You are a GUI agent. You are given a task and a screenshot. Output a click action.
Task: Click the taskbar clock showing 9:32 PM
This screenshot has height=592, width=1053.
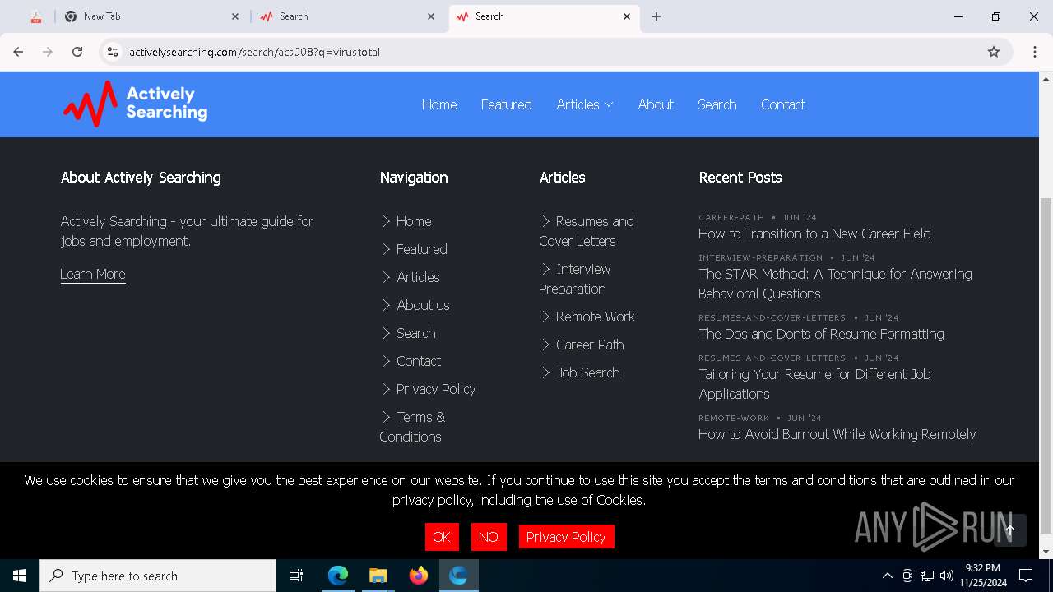point(982,576)
